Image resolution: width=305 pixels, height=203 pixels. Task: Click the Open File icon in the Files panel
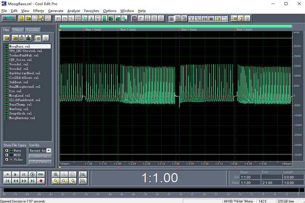coord(7,38)
